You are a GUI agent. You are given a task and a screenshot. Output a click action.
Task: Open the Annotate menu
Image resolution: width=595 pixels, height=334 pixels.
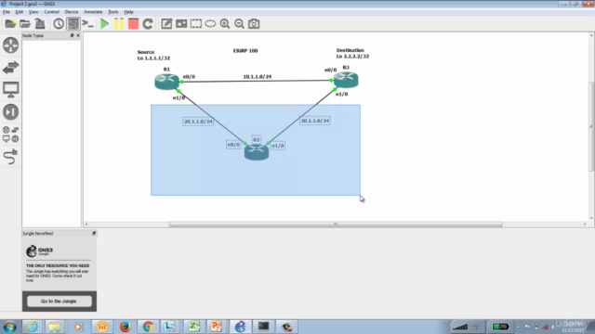[x=93, y=12]
